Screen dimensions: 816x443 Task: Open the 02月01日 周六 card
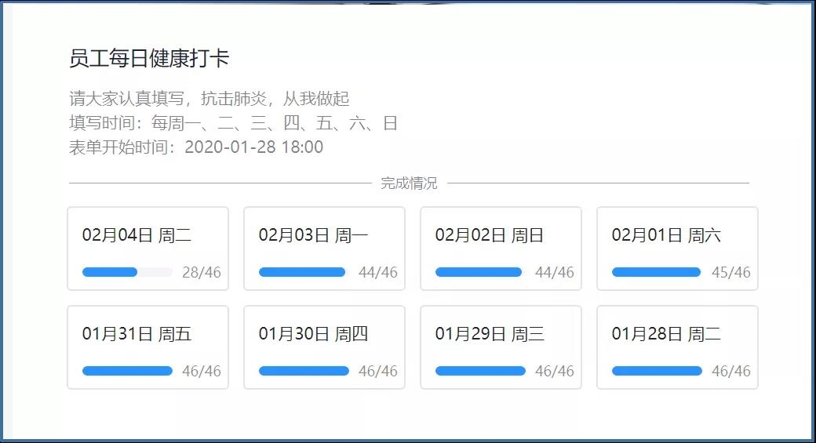[x=677, y=249]
